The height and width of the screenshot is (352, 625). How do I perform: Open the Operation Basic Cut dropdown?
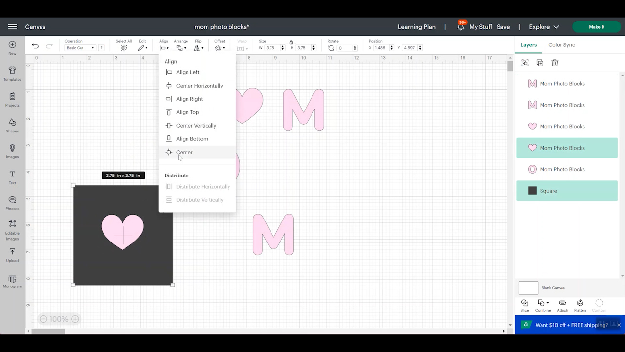81,48
